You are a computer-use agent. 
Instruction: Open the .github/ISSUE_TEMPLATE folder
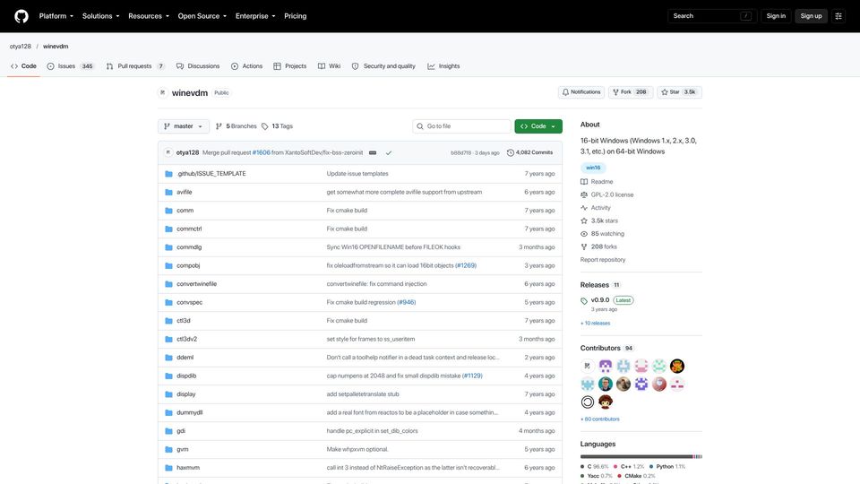click(211, 173)
